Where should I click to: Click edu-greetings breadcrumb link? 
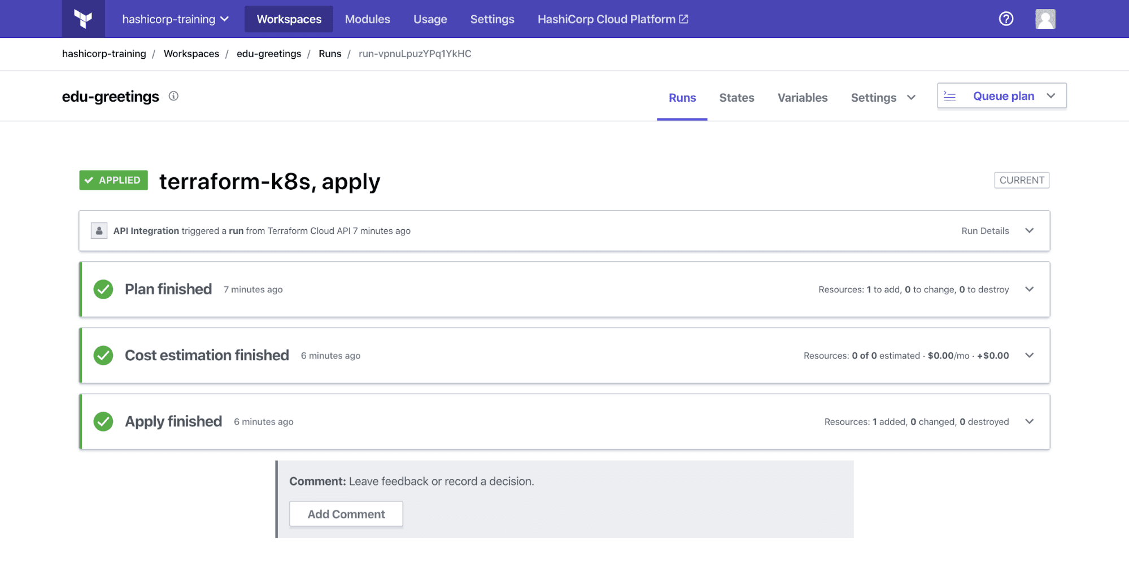(269, 54)
